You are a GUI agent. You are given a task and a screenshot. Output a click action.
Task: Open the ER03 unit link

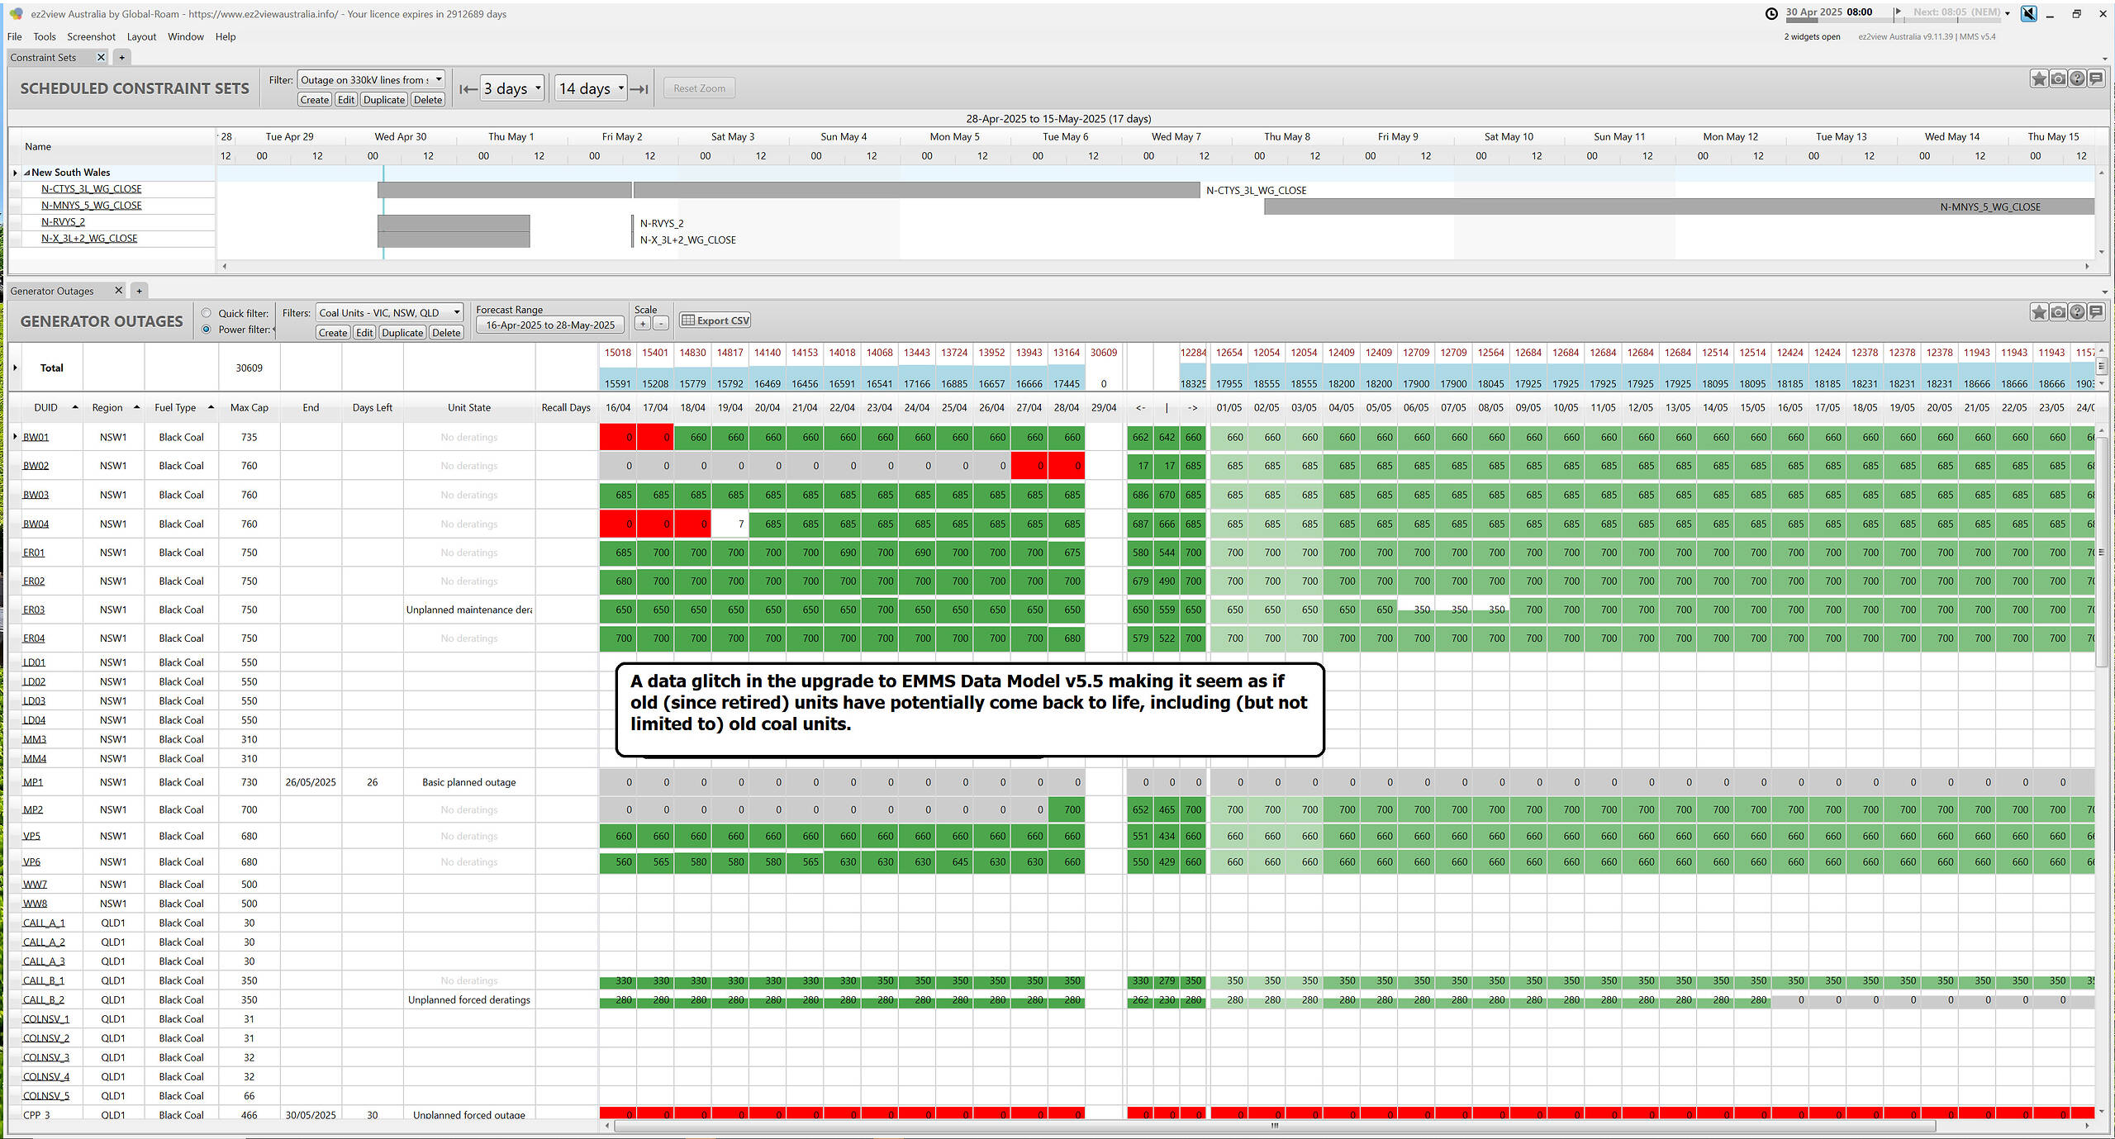34,610
